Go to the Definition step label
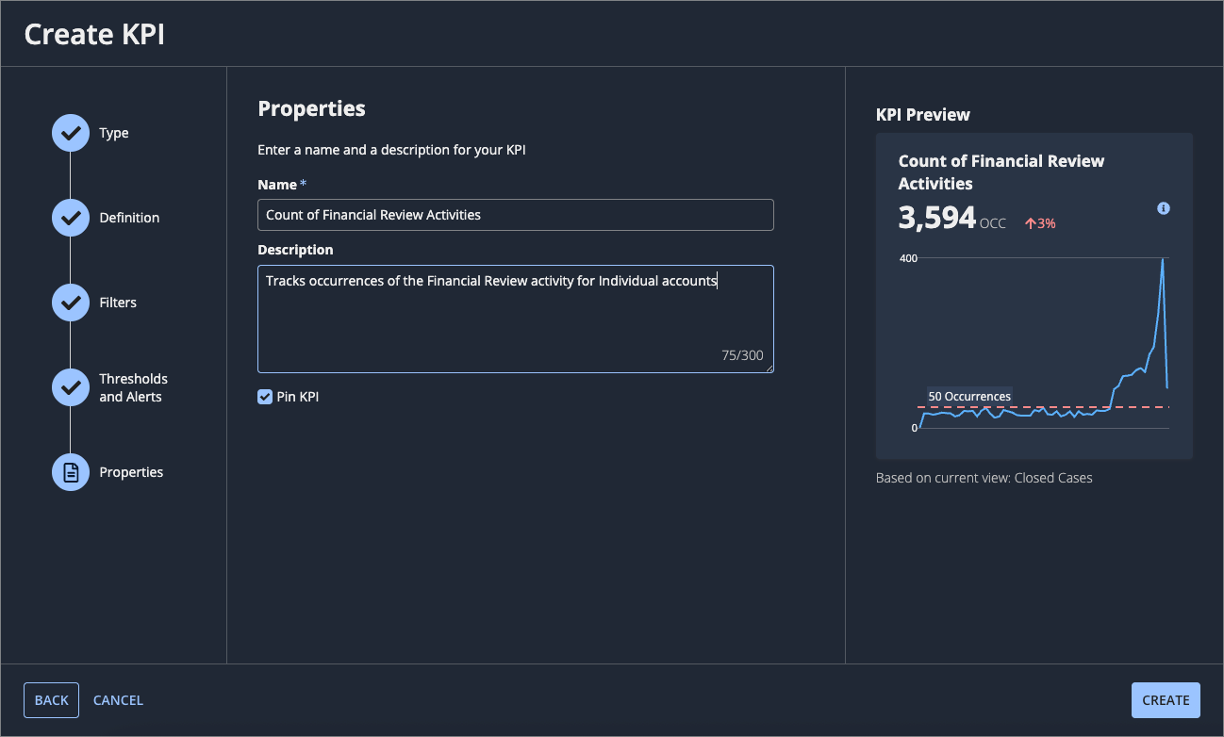The height and width of the screenshot is (737, 1224). [129, 218]
